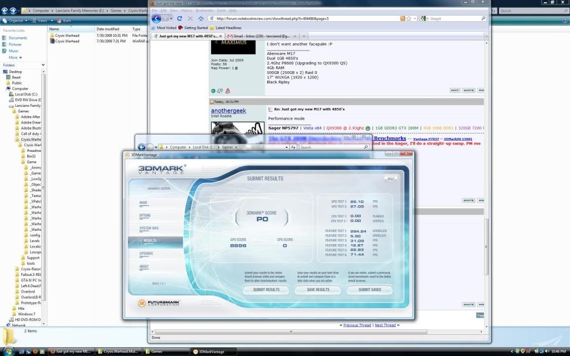Launch Firefox from Quick Launch
The width and height of the screenshot is (570, 356).
pos(35,352)
